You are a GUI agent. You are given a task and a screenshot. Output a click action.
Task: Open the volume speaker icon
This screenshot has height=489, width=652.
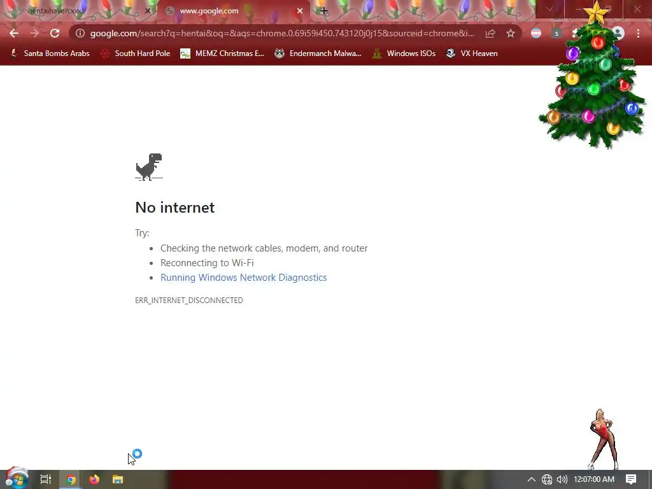coord(562,479)
